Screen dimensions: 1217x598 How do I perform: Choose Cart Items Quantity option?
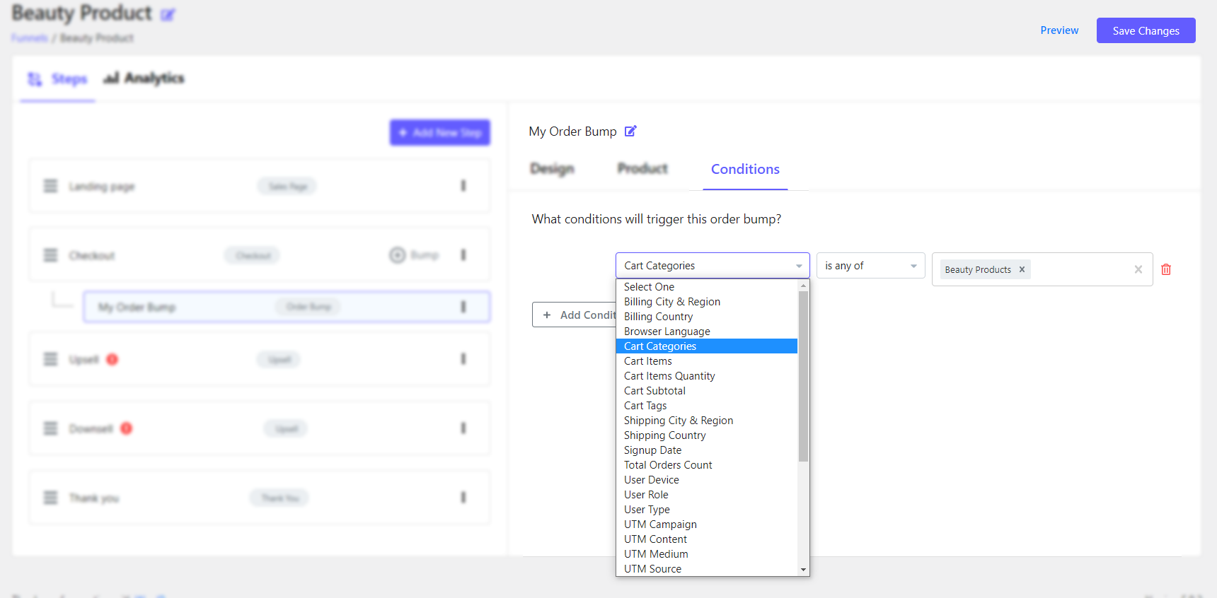click(x=707, y=376)
